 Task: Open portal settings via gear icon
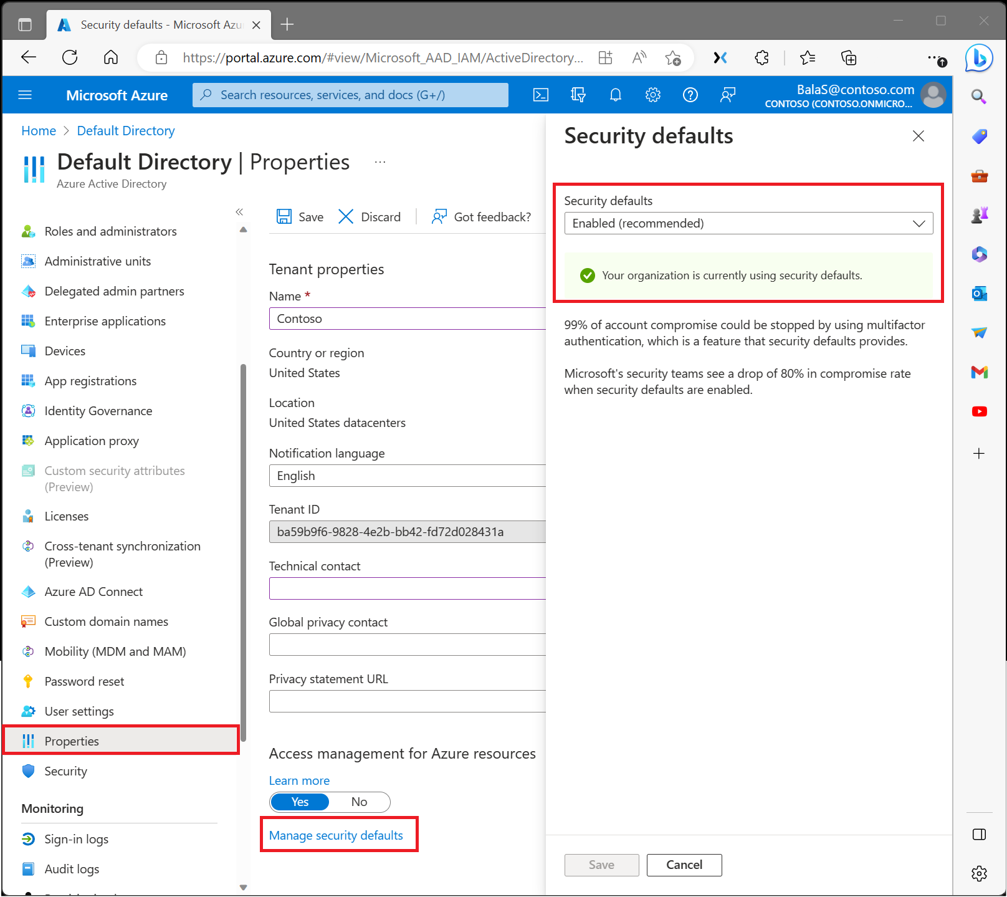[652, 95]
